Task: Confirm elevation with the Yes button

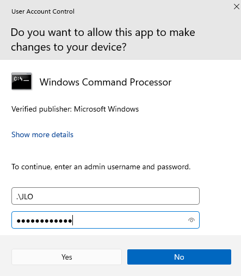Action: pyautogui.click(x=66, y=257)
